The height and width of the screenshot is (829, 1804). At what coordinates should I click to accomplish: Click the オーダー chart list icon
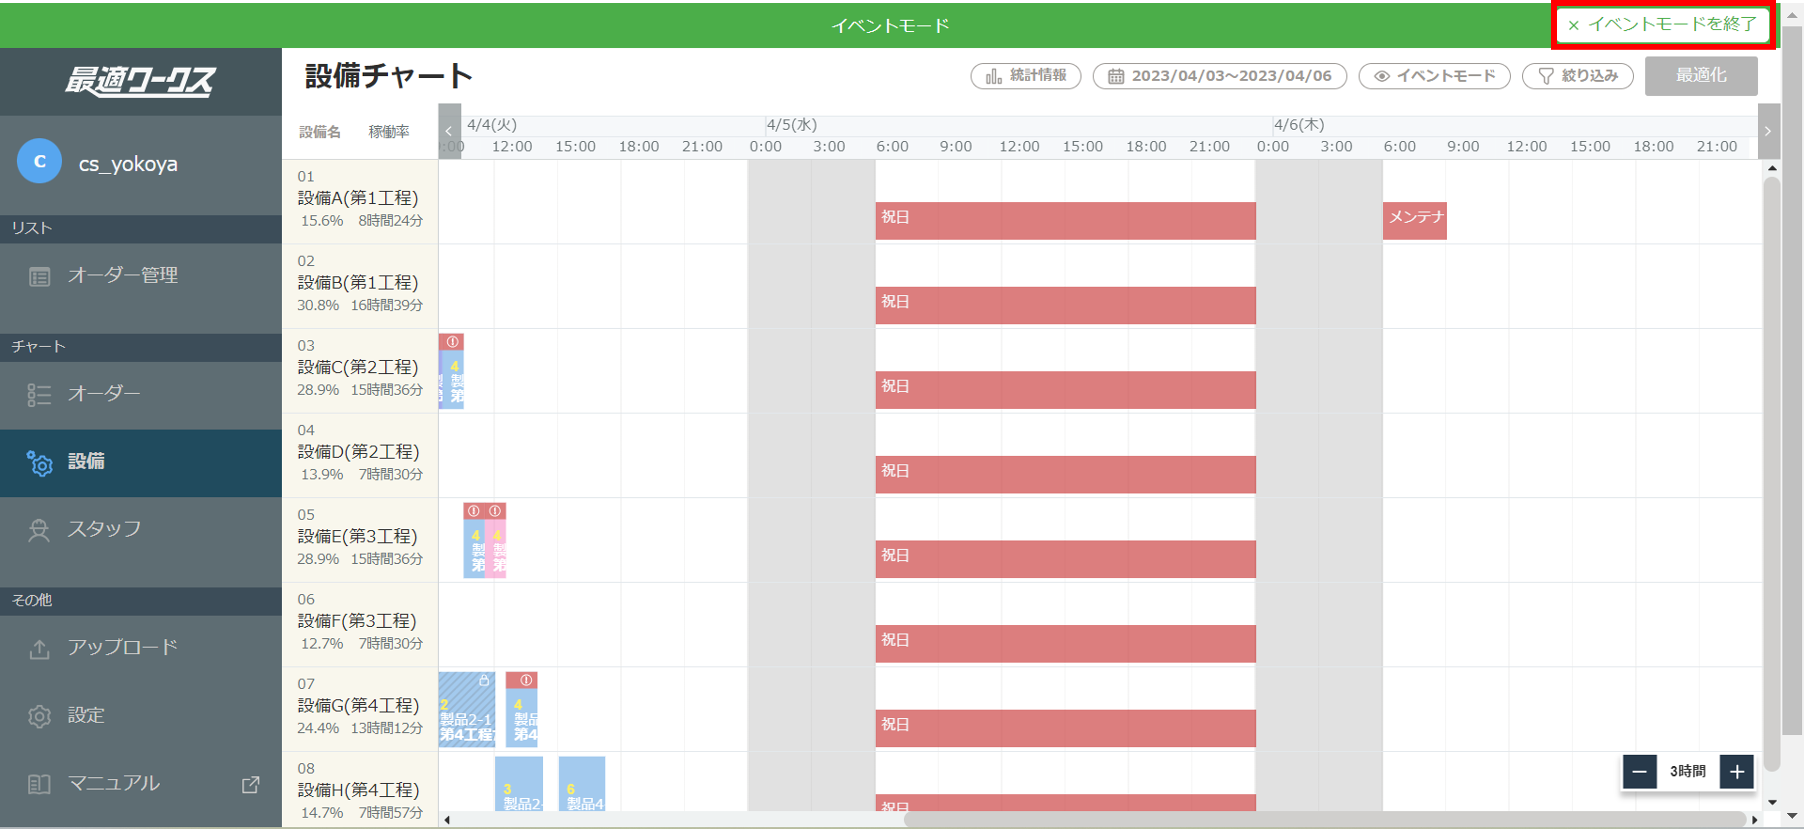(x=39, y=395)
